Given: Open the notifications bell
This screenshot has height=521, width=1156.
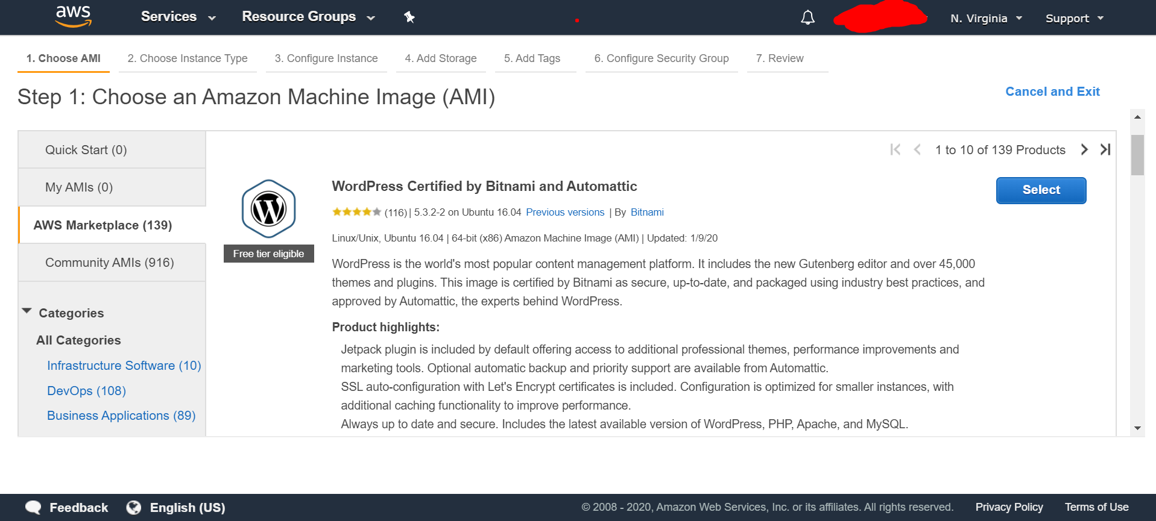Looking at the screenshot, I should (x=807, y=18).
